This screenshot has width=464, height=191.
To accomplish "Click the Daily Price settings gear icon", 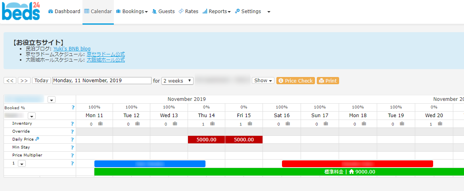I will click(37, 139).
